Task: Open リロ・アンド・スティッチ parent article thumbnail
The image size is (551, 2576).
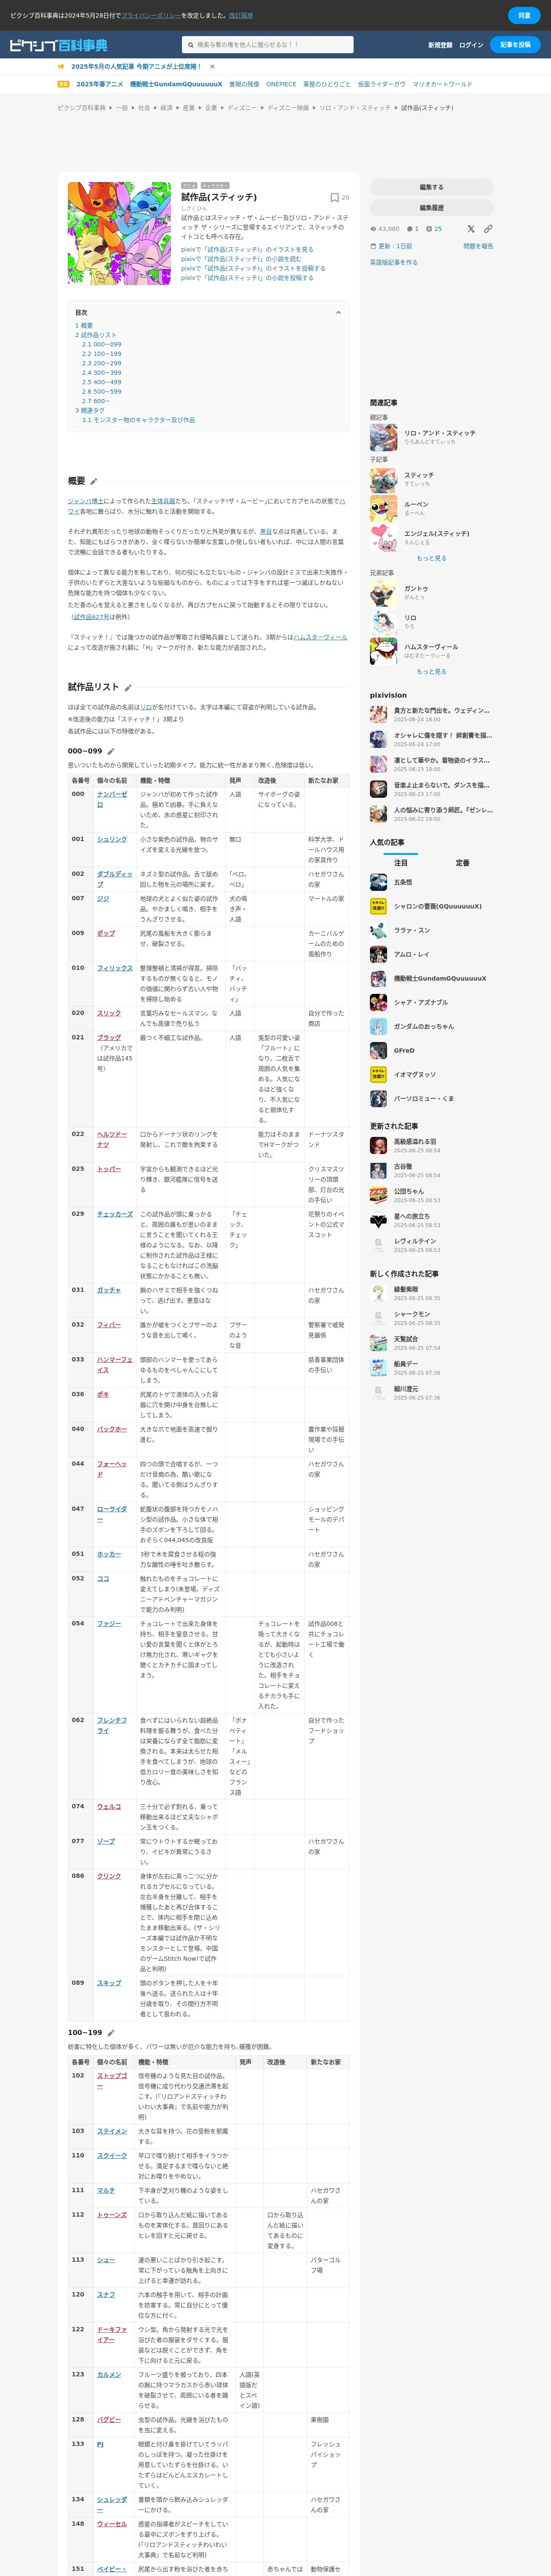Action: click(384, 437)
